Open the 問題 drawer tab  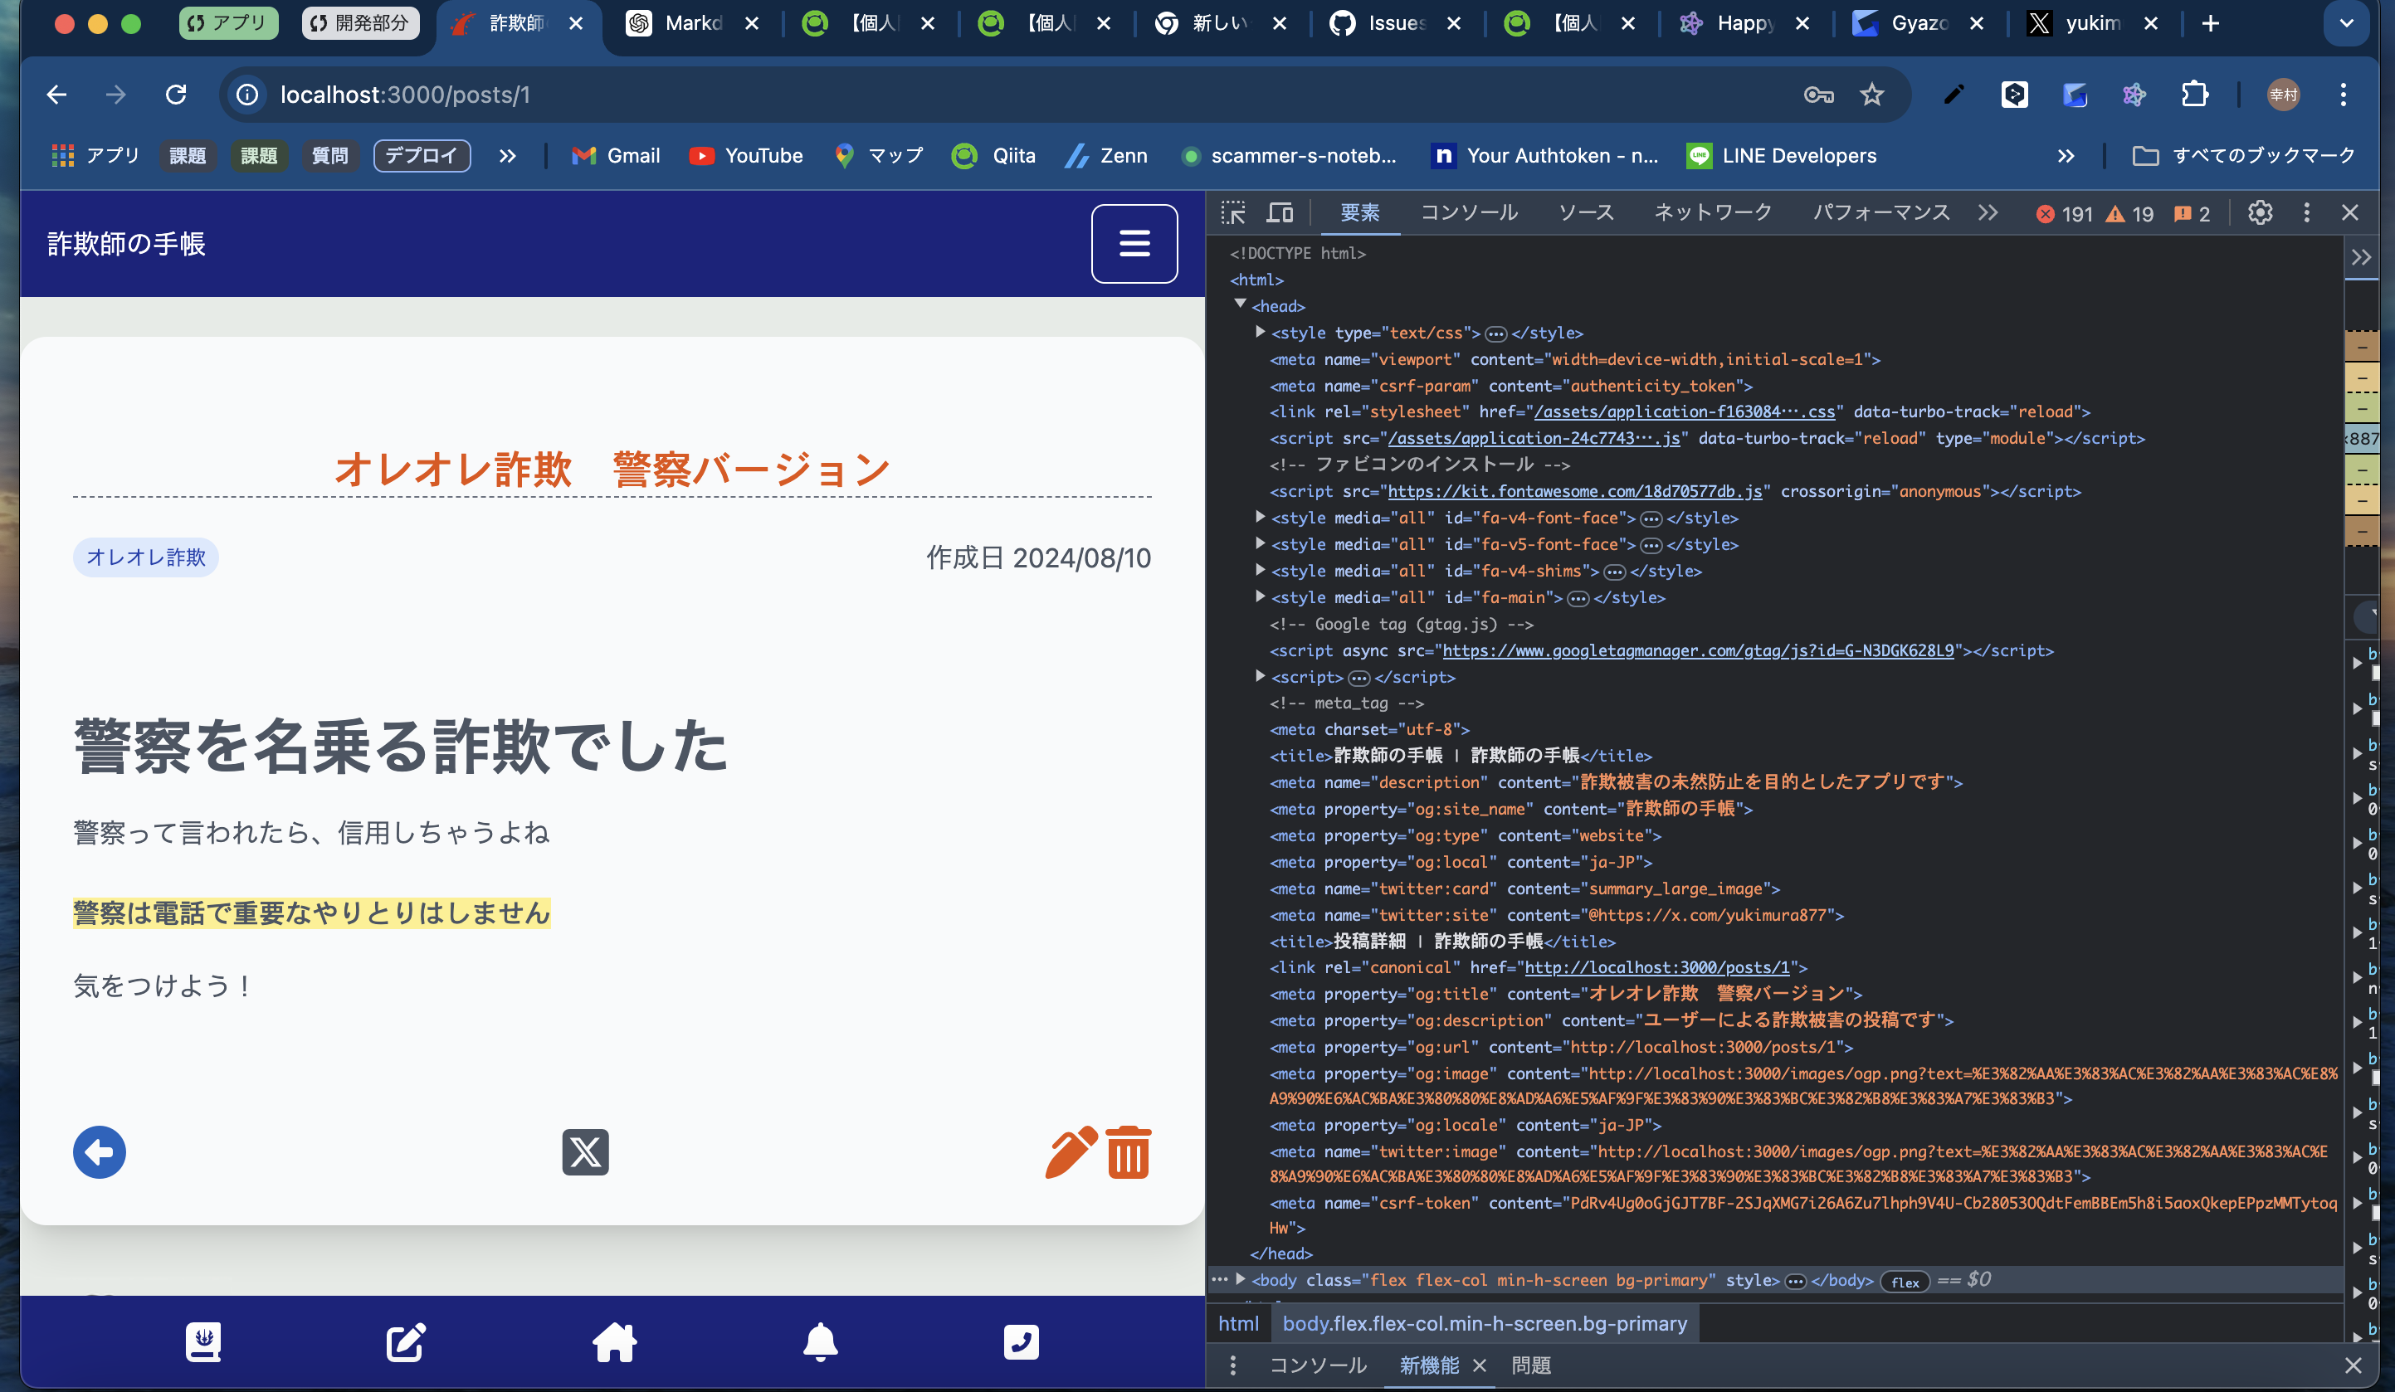[1531, 1365]
